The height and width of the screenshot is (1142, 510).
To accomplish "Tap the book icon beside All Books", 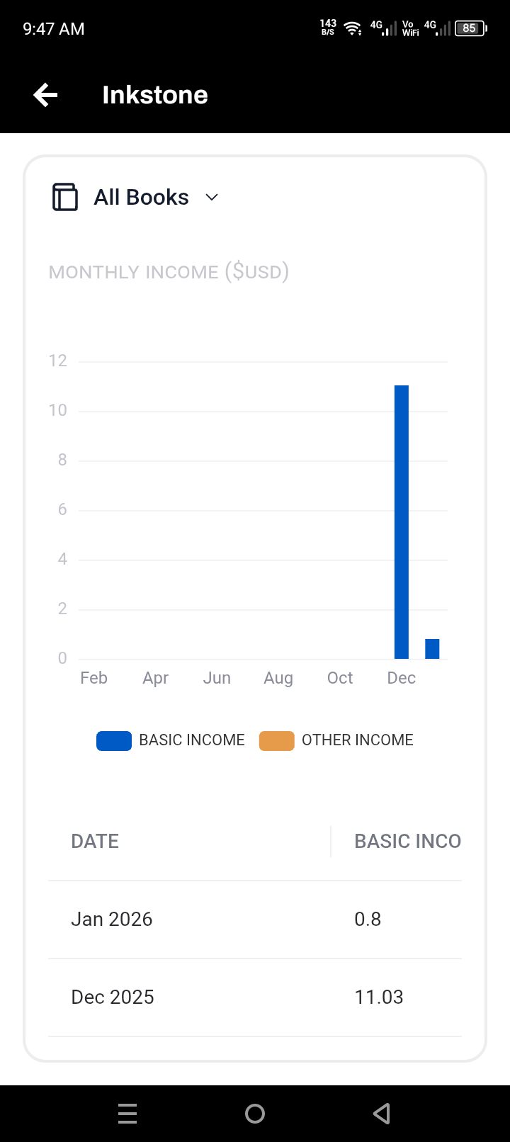I will (x=65, y=197).
